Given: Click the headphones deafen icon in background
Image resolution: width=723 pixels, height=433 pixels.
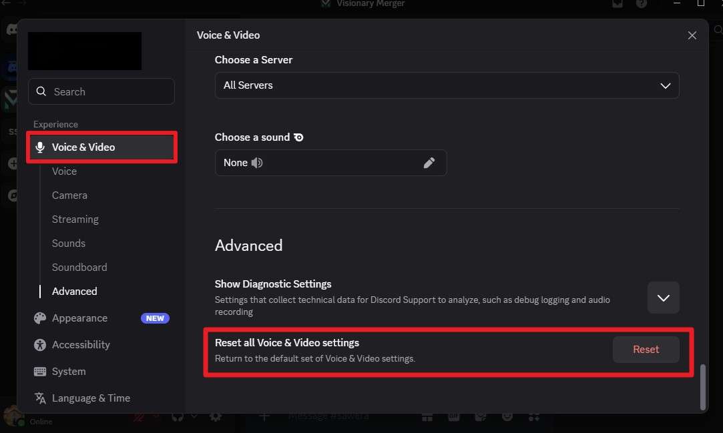Looking at the screenshot, I should click(x=178, y=416).
